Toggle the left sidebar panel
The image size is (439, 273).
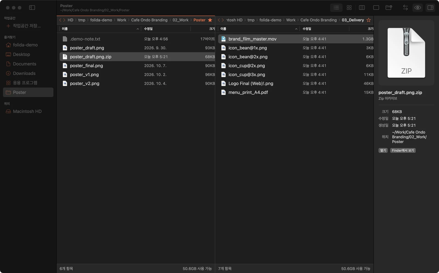coord(32,8)
